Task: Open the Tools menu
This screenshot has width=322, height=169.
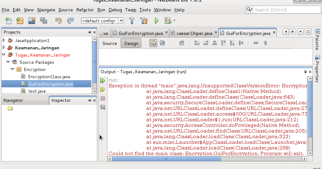Action: tap(145, 10)
